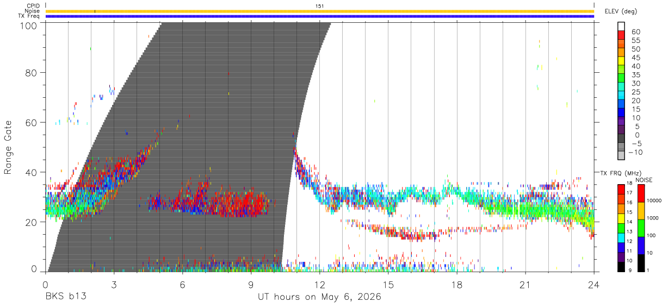
Task: Click the BKS b13 radar label
Action: [65, 297]
